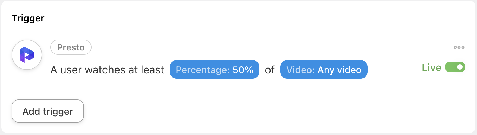477x135 pixels.
Task: Click the green Live status label
Action: point(431,67)
